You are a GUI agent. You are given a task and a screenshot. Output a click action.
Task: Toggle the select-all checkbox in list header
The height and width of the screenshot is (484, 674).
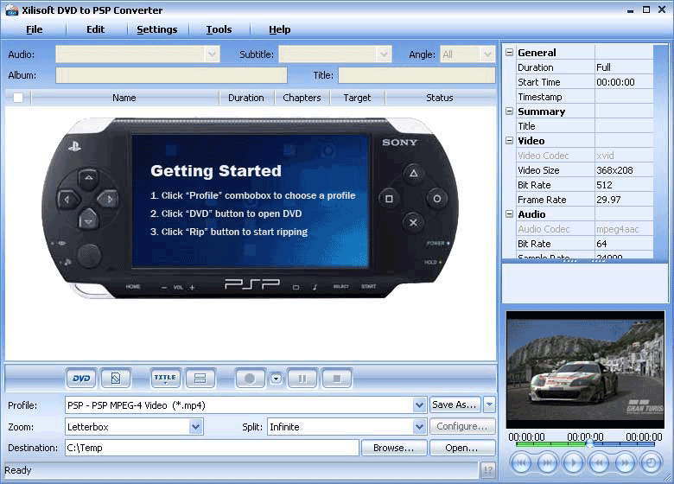click(x=18, y=98)
